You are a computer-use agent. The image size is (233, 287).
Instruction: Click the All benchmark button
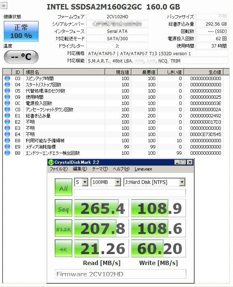pyautogui.click(x=64, y=187)
